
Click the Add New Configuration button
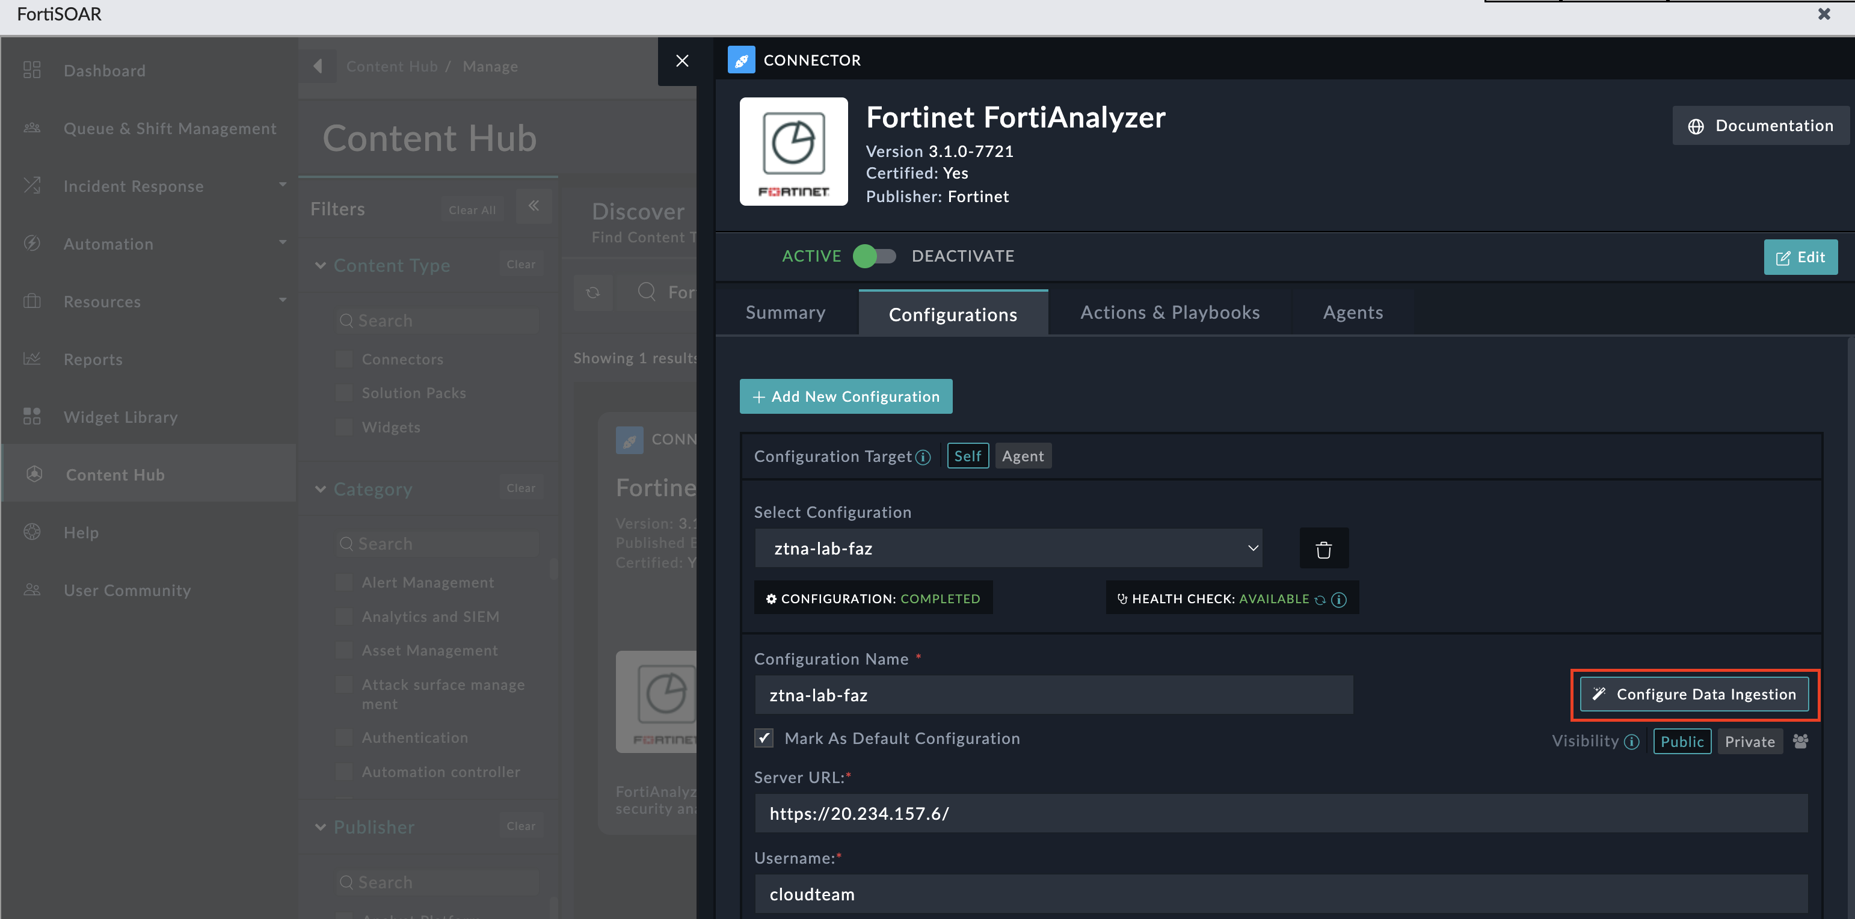[x=846, y=396]
